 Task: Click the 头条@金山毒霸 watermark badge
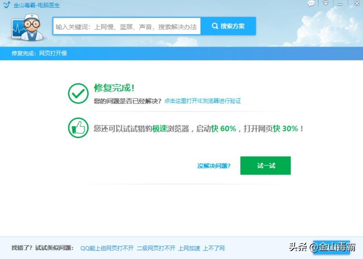(322, 248)
